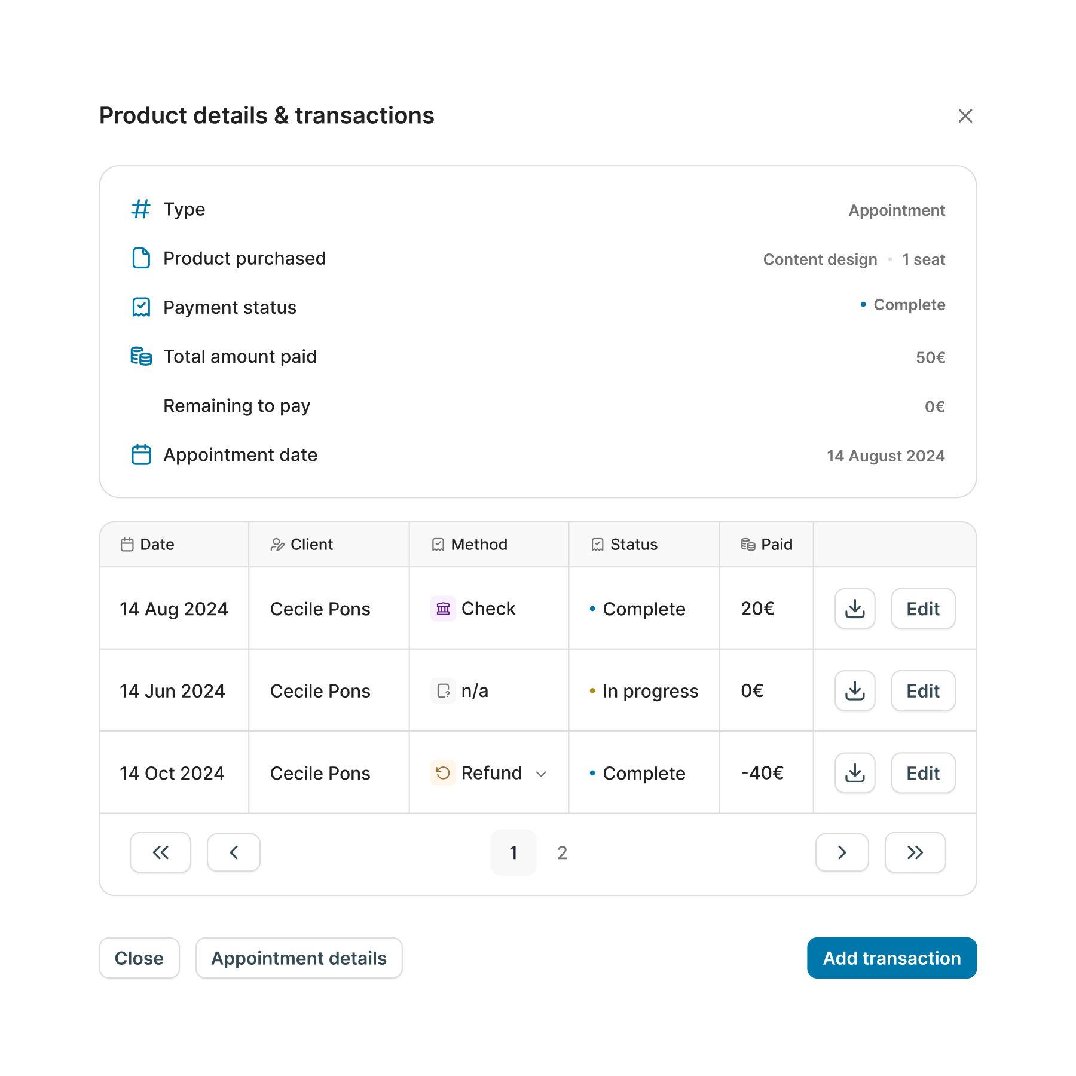This screenshot has width=1076, height=1076.
Task: Click the ticket icon beside Payment status
Action: click(x=140, y=307)
